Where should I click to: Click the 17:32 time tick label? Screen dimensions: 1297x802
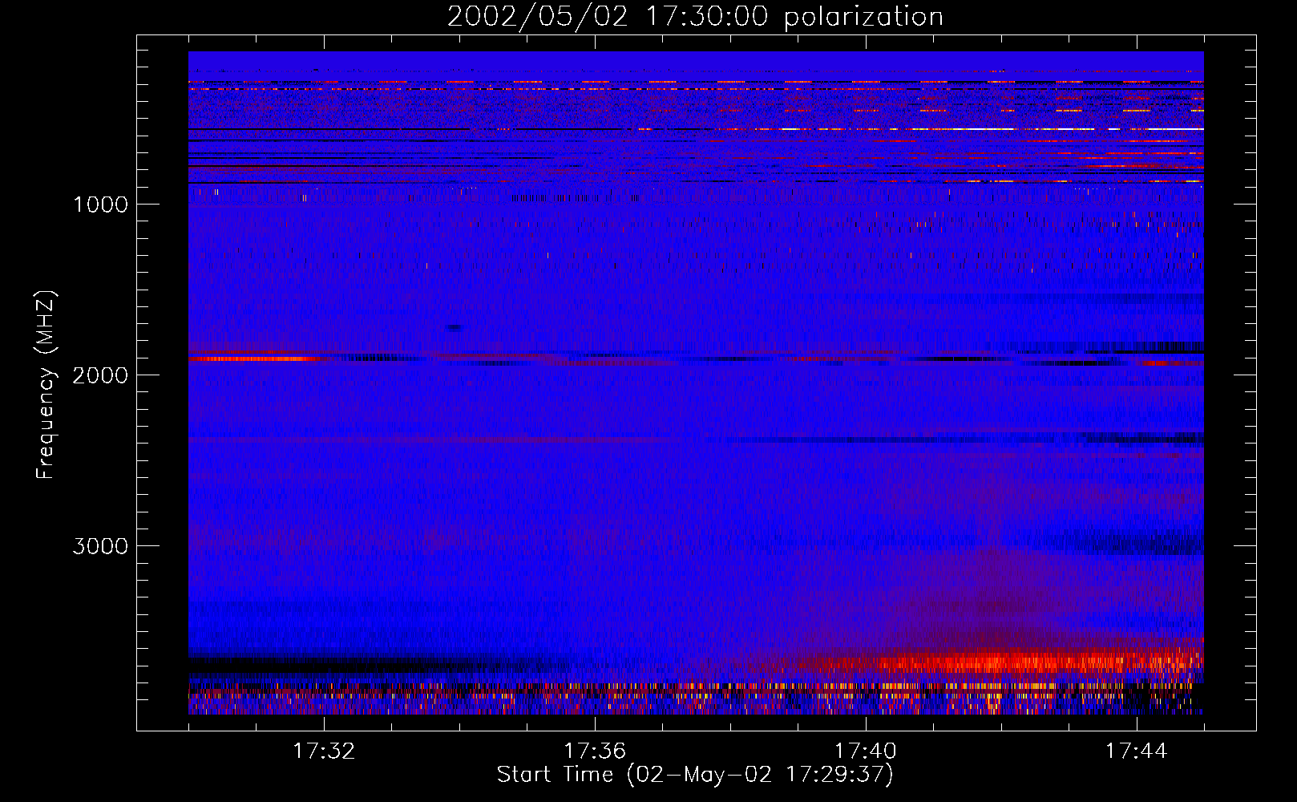[324, 751]
